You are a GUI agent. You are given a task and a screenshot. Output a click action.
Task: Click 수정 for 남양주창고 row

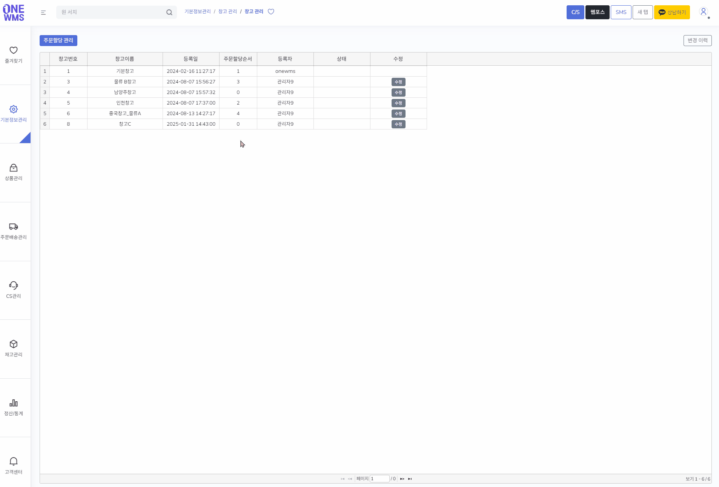tap(398, 92)
